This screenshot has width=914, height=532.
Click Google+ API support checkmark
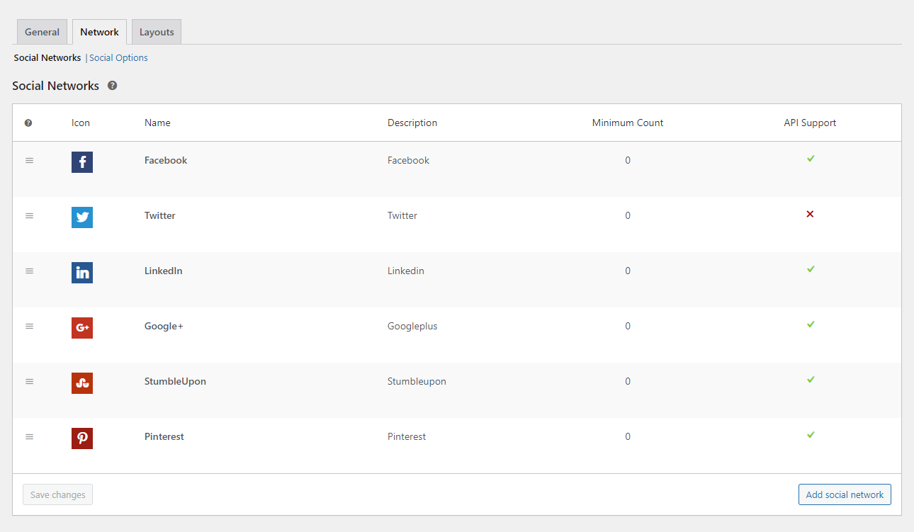[811, 324]
